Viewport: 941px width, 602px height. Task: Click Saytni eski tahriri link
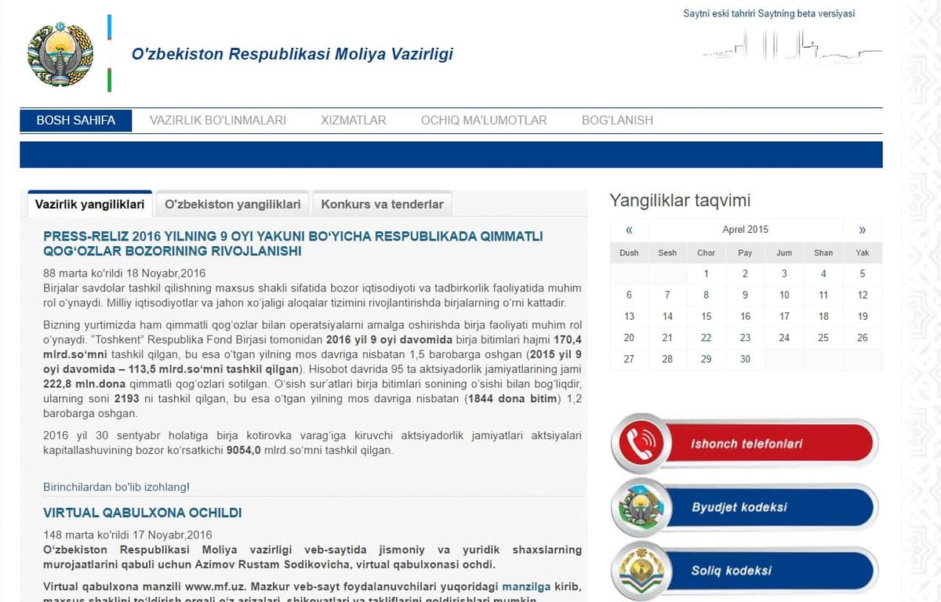[x=719, y=13]
